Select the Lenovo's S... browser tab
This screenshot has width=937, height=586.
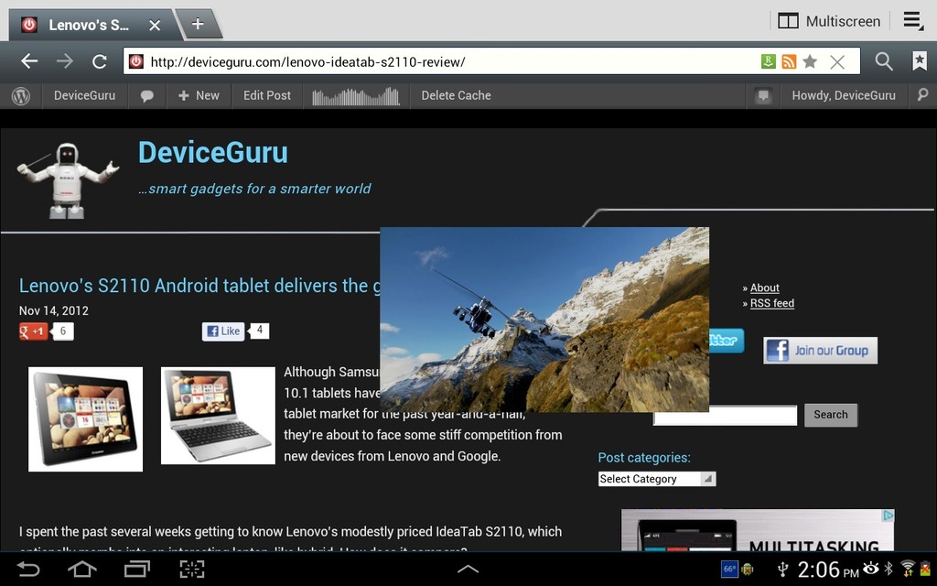tap(90, 25)
